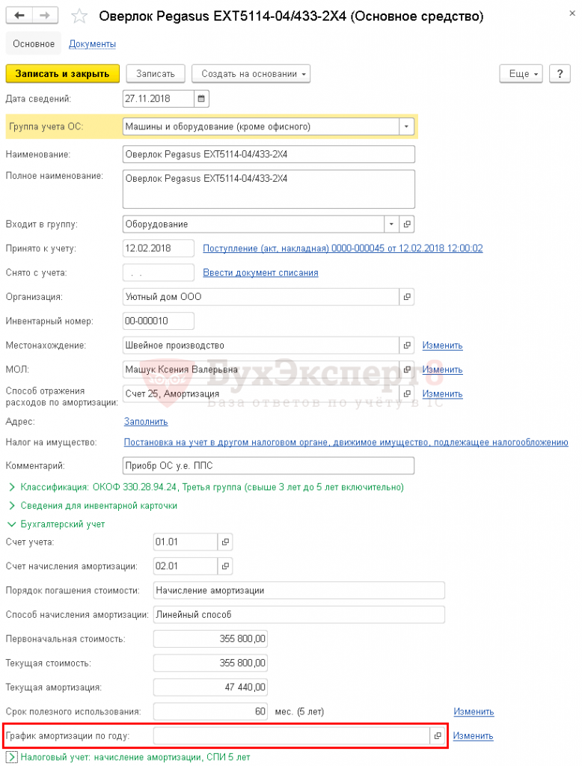This screenshot has height=766, width=582.
Task: Click the Счет начисления амортизации 02.01 field
Action: [186, 566]
